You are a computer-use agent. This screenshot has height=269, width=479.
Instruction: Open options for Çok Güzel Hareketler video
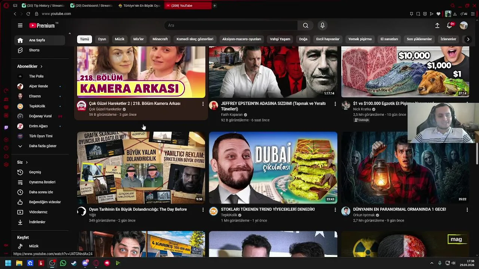click(203, 104)
